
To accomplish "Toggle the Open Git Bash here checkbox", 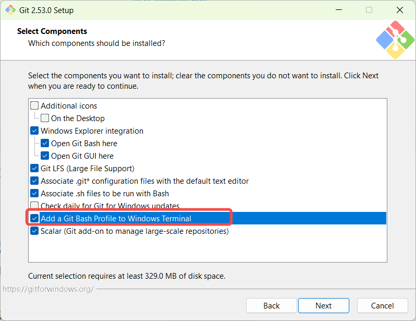I will [x=45, y=144].
